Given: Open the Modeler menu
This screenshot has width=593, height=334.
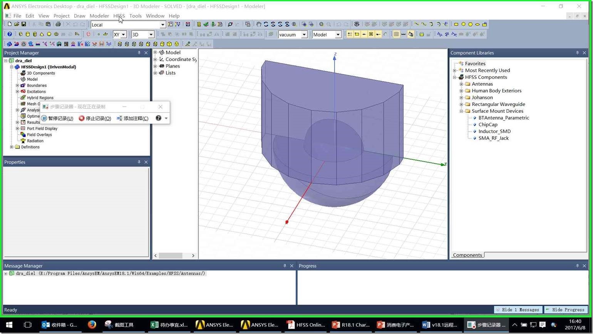Looking at the screenshot, I should tap(99, 16).
